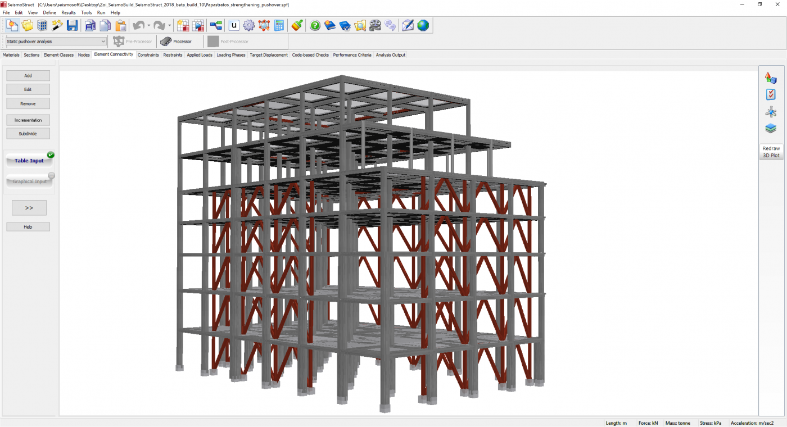Open the Constraints tab
The width and height of the screenshot is (787, 427).
(x=148, y=55)
